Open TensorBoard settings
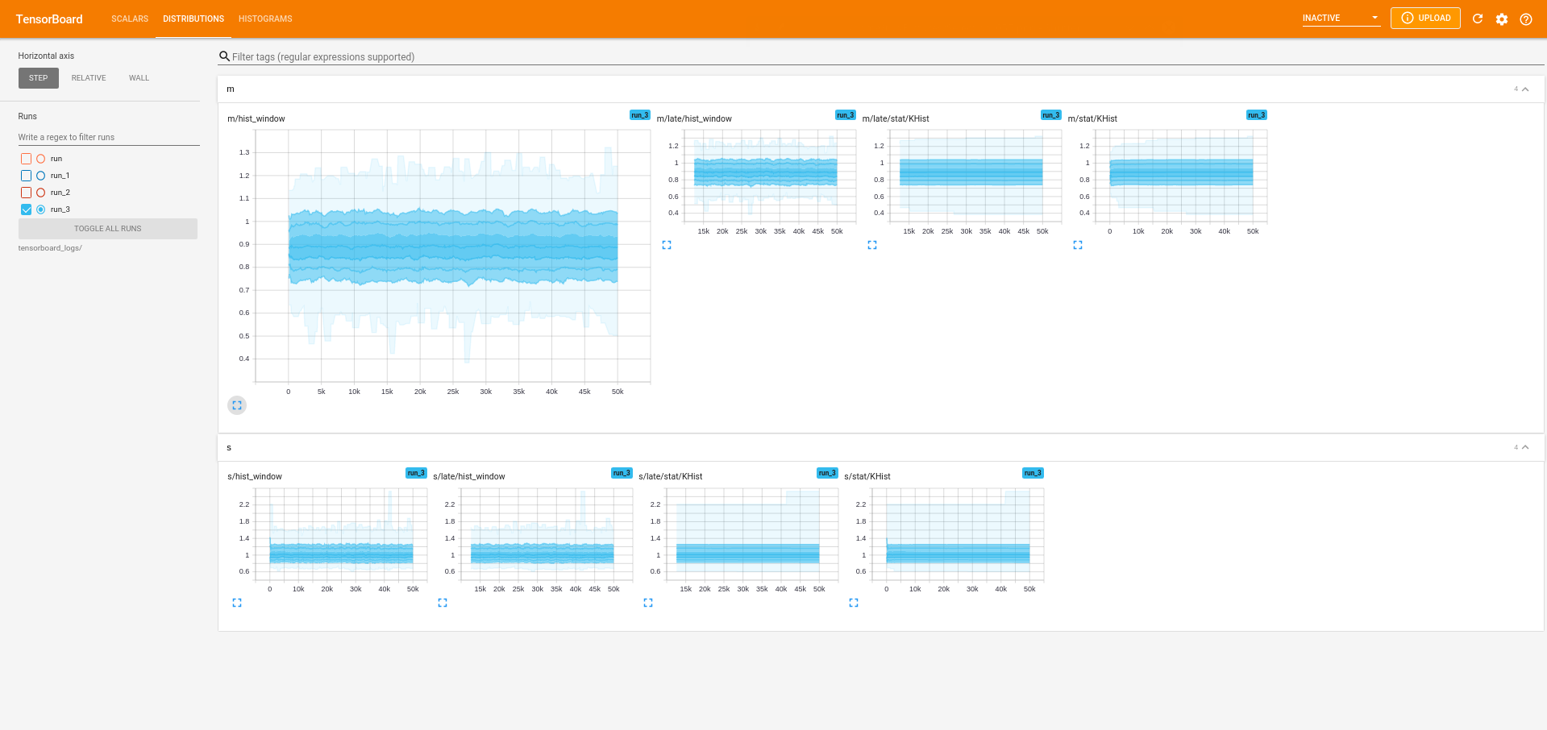This screenshot has height=730, width=1547. 1502,19
